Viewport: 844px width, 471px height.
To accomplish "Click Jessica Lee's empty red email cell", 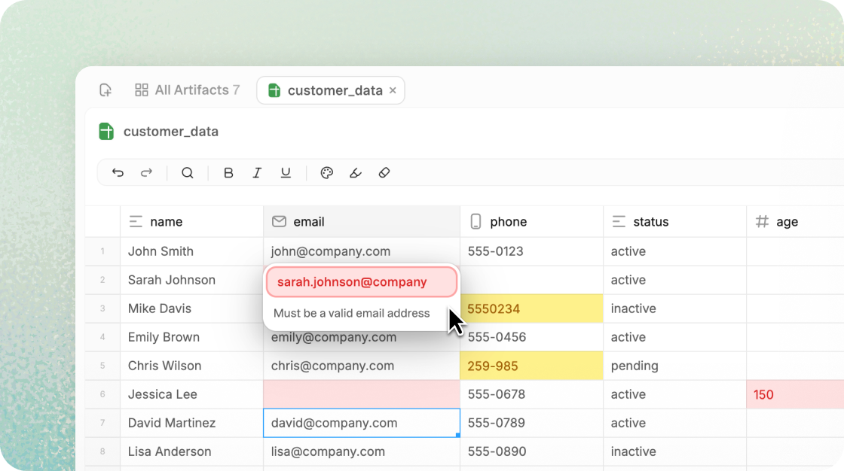I will point(362,394).
